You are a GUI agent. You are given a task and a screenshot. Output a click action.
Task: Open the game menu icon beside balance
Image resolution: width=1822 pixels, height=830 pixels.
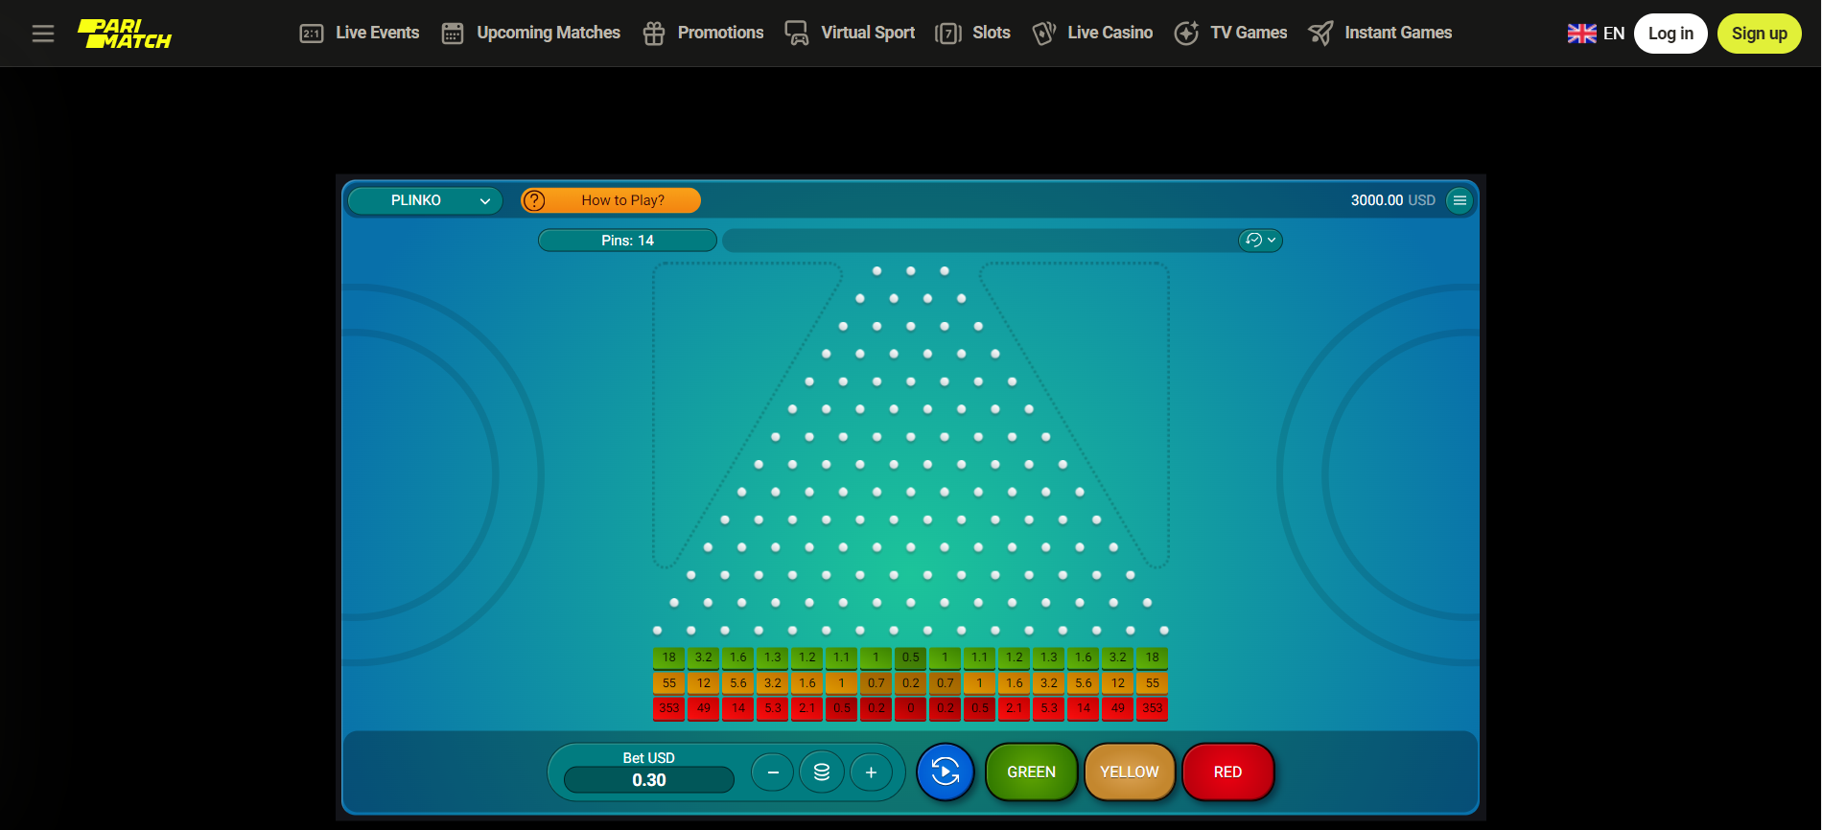click(x=1460, y=200)
